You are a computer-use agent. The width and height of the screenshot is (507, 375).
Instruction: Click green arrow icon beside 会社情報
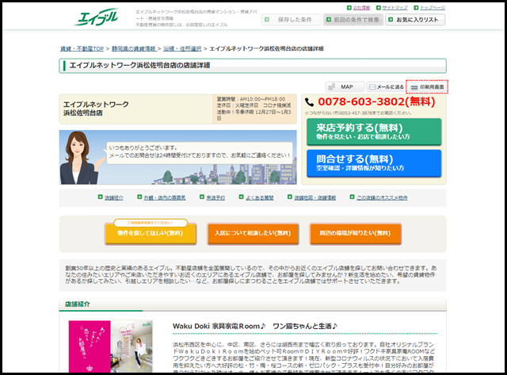pos(349,8)
